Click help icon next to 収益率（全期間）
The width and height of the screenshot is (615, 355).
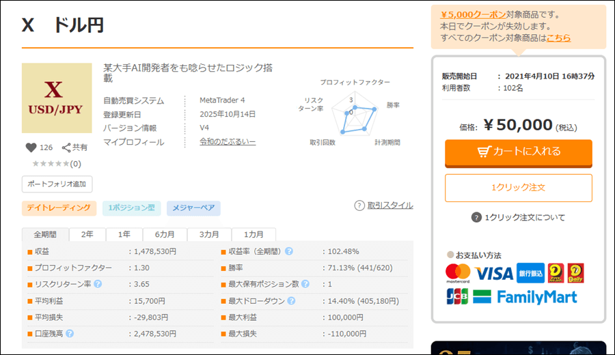point(289,251)
